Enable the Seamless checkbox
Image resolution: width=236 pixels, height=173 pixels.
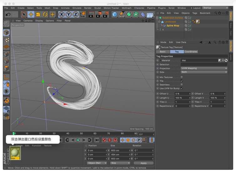point(182,85)
